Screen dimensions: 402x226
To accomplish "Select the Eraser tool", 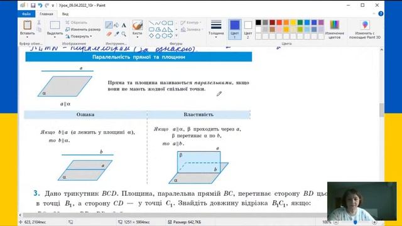I will point(109,34).
